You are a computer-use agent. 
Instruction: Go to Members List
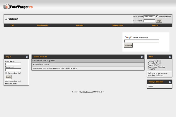43,25
